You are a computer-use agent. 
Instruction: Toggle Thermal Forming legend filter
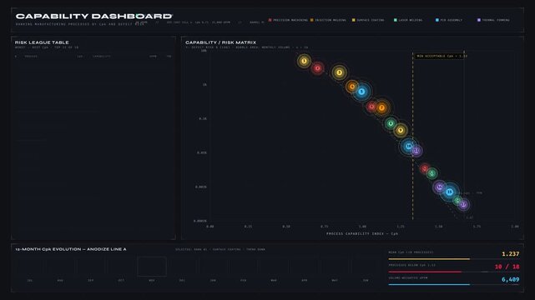(x=493, y=20)
